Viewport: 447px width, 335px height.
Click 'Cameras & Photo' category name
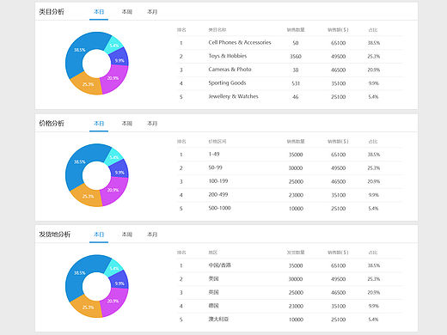click(230, 70)
